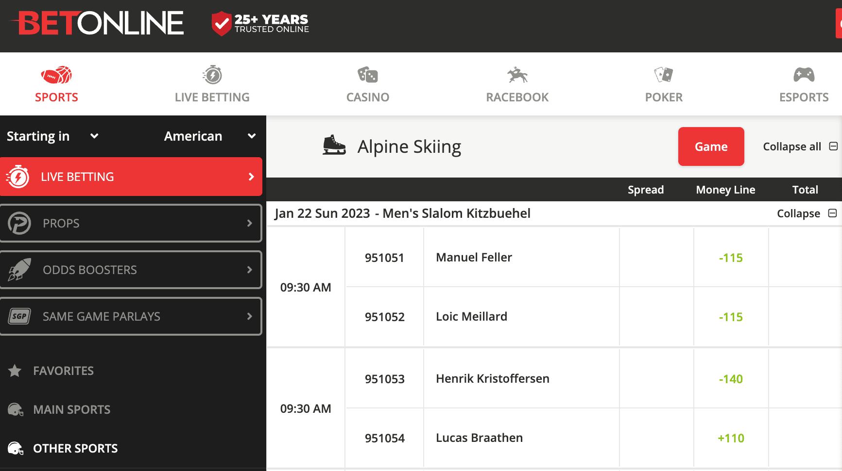Open the Esports gamepad icon

coord(804,75)
